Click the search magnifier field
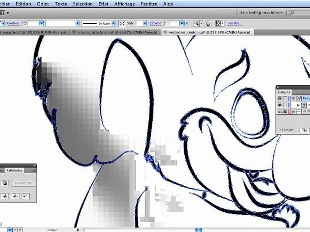Viewport: 310px width, 232px height. point(299,13)
